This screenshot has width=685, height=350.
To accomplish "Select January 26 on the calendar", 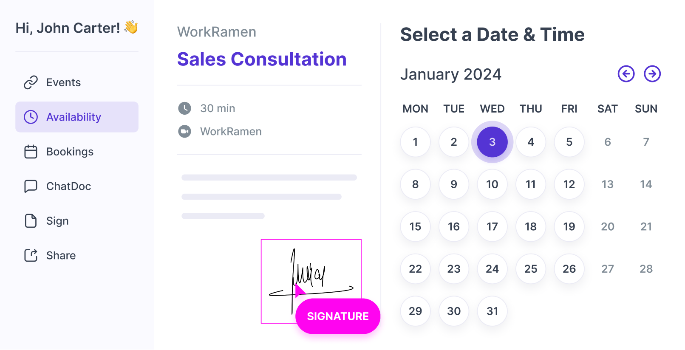I will click(569, 268).
